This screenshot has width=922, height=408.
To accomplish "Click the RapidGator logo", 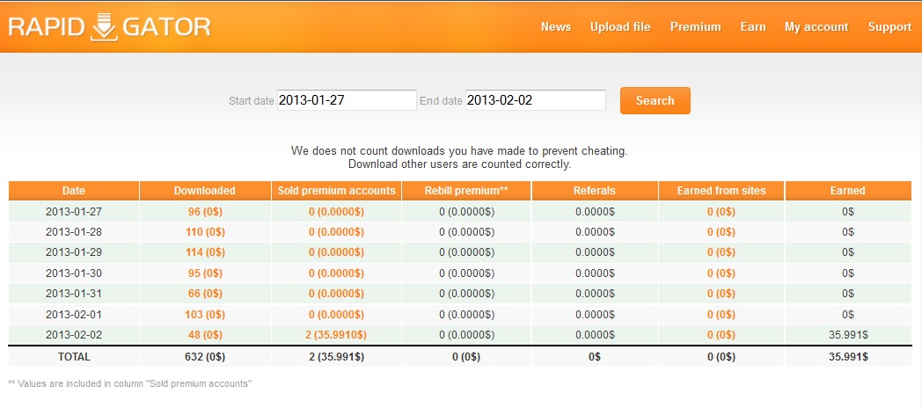I will pyautogui.click(x=110, y=26).
